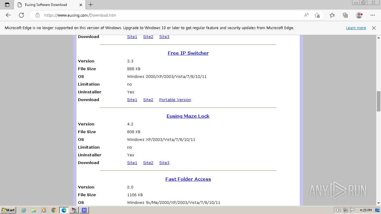Screen dimensions: 381x214
Task: Select the 808 KB file size value
Action: pos(134,132)
